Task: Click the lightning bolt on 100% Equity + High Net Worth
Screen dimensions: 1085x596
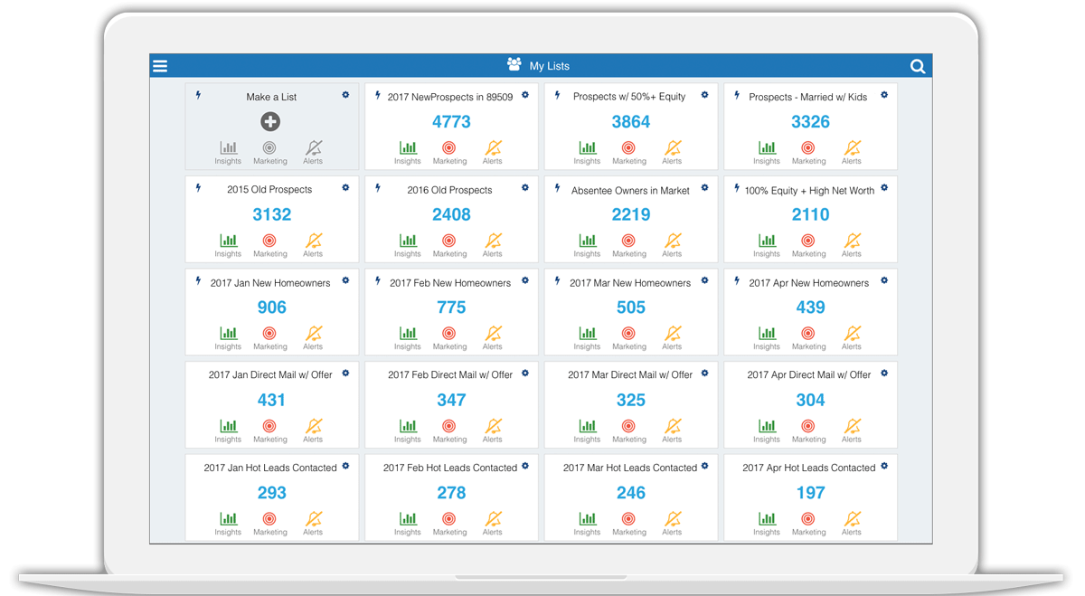Action: pyautogui.click(x=735, y=188)
